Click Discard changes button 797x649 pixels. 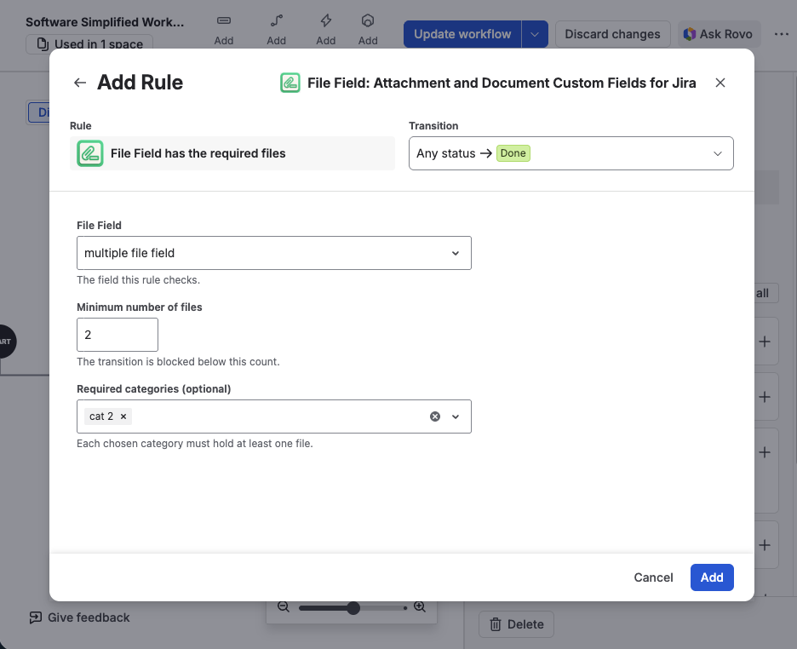click(612, 34)
